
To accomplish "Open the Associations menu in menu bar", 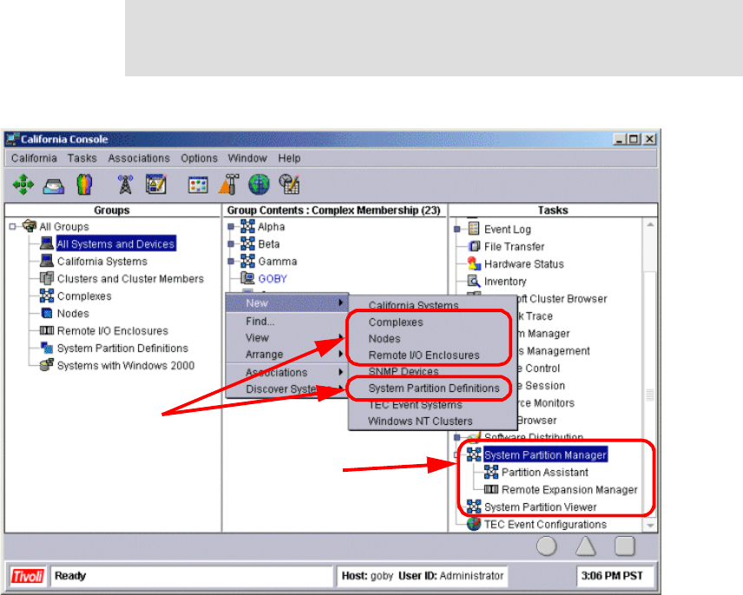I will 139,158.
